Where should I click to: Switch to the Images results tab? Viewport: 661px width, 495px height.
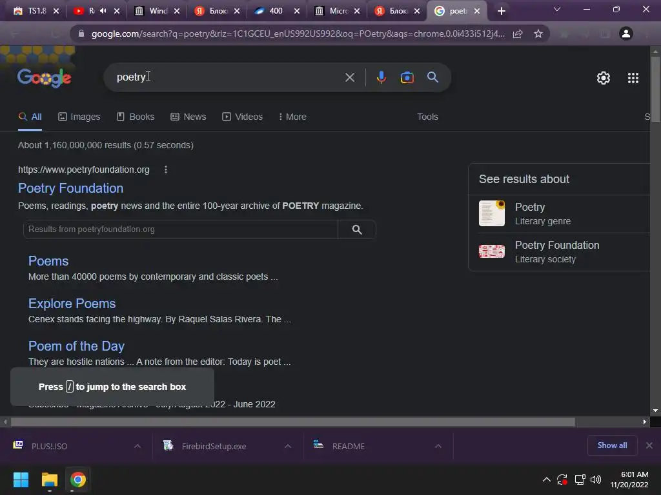point(79,117)
